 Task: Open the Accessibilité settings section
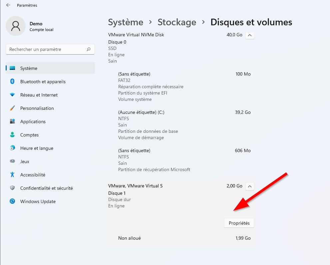(x=33, y=175)
